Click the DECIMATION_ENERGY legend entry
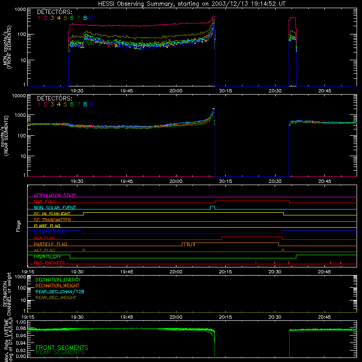This screenshot has height=362, width=362. (58, 280)
